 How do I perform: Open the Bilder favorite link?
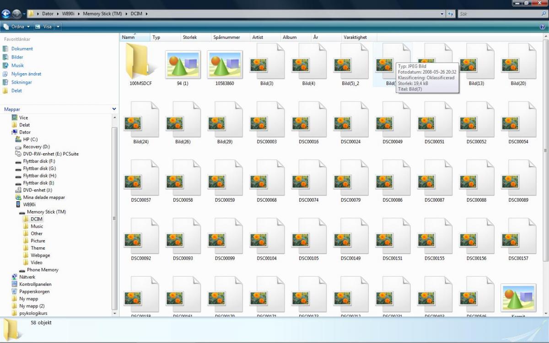click(x=17, y=57)
